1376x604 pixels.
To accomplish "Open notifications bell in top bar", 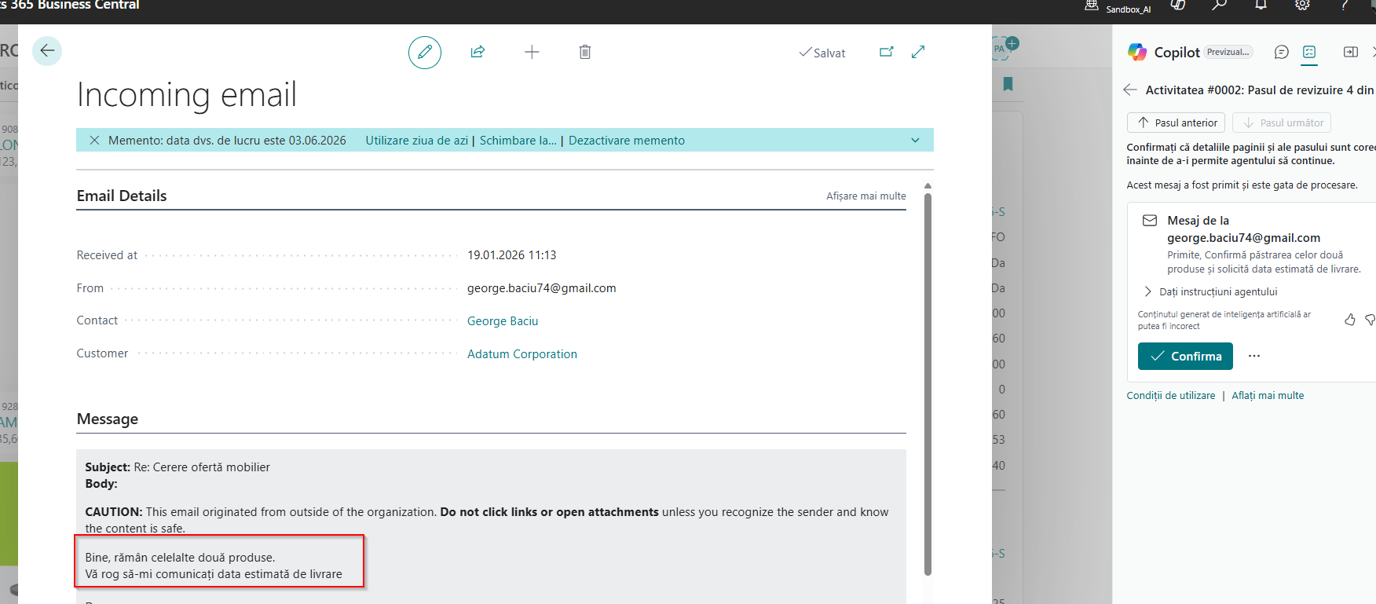I will click(x=1261, y=5).
